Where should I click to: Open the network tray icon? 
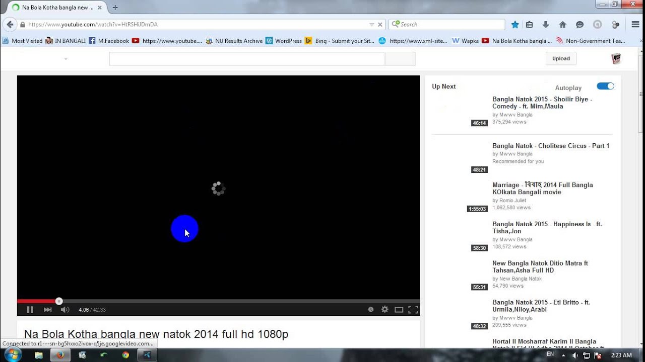[x=587, y=355]
